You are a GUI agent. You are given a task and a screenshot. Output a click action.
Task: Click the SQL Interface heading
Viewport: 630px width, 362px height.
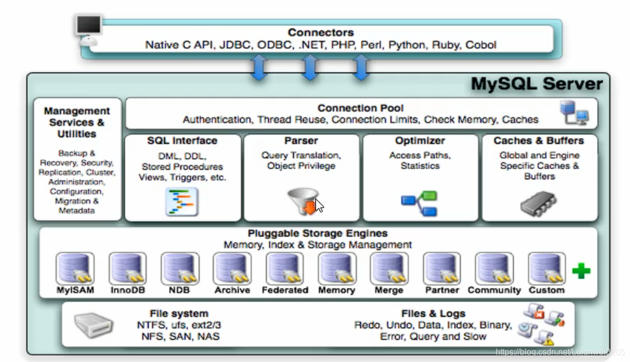point(182,141)
